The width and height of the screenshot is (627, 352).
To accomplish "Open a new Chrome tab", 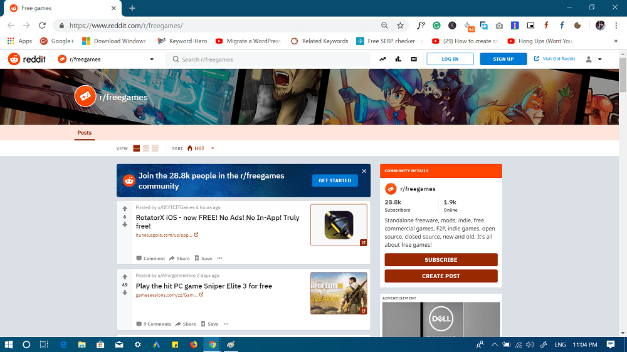I will [x=132, y=8].
